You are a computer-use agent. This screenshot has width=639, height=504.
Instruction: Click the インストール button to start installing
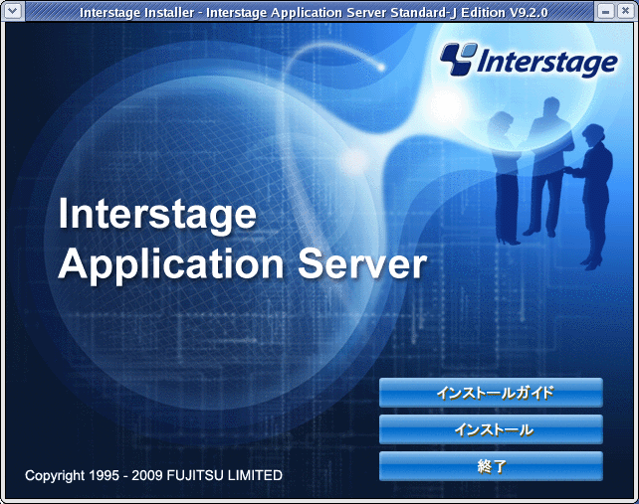click(491, 429)
